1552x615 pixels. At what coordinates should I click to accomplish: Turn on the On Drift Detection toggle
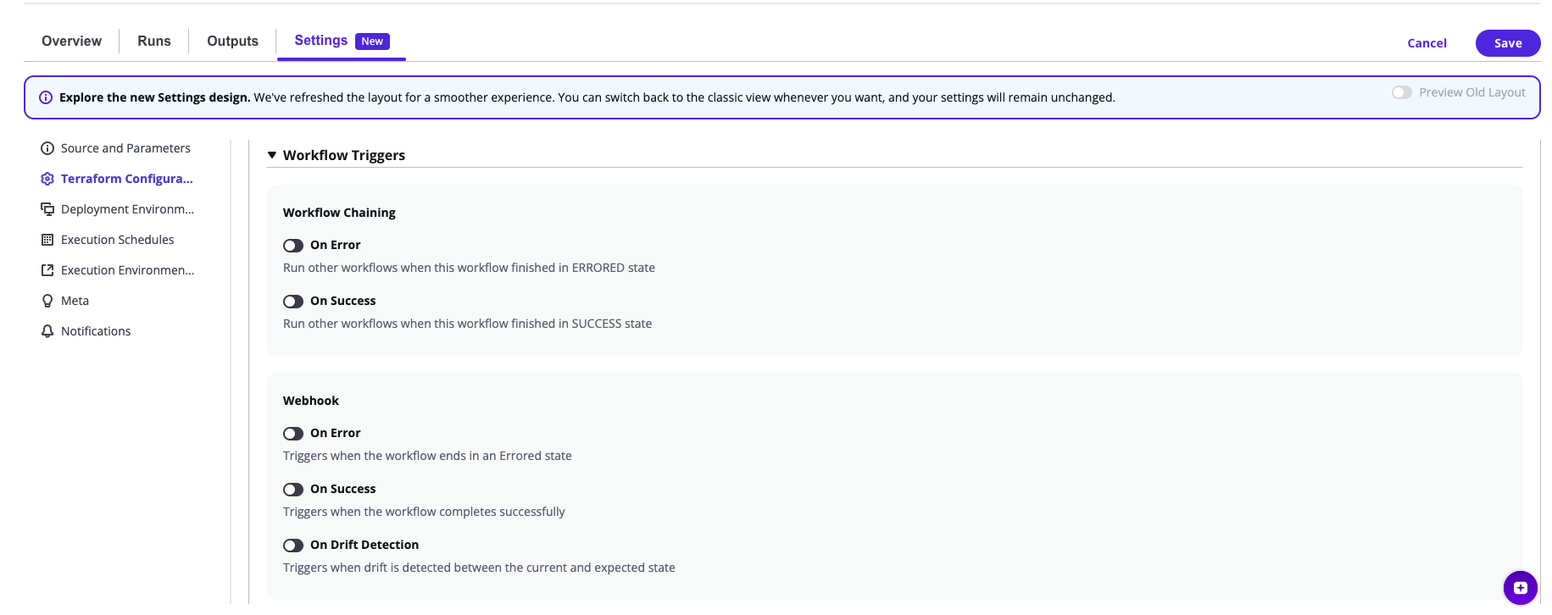294,545
